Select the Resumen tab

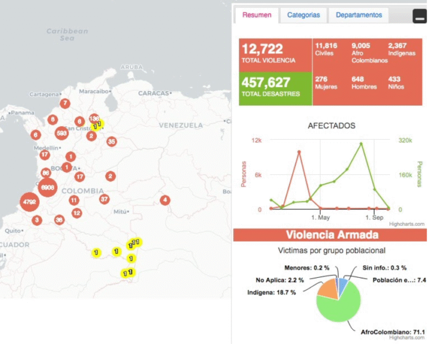coord(257,15)
